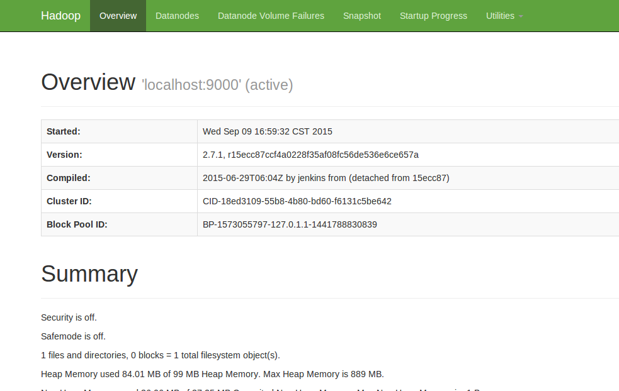This screenshot has height=391, width=619.
Task: Select start time 'Wed Sep 09 16:59:32 CST 2015'
Action: (x=267, y=131)
